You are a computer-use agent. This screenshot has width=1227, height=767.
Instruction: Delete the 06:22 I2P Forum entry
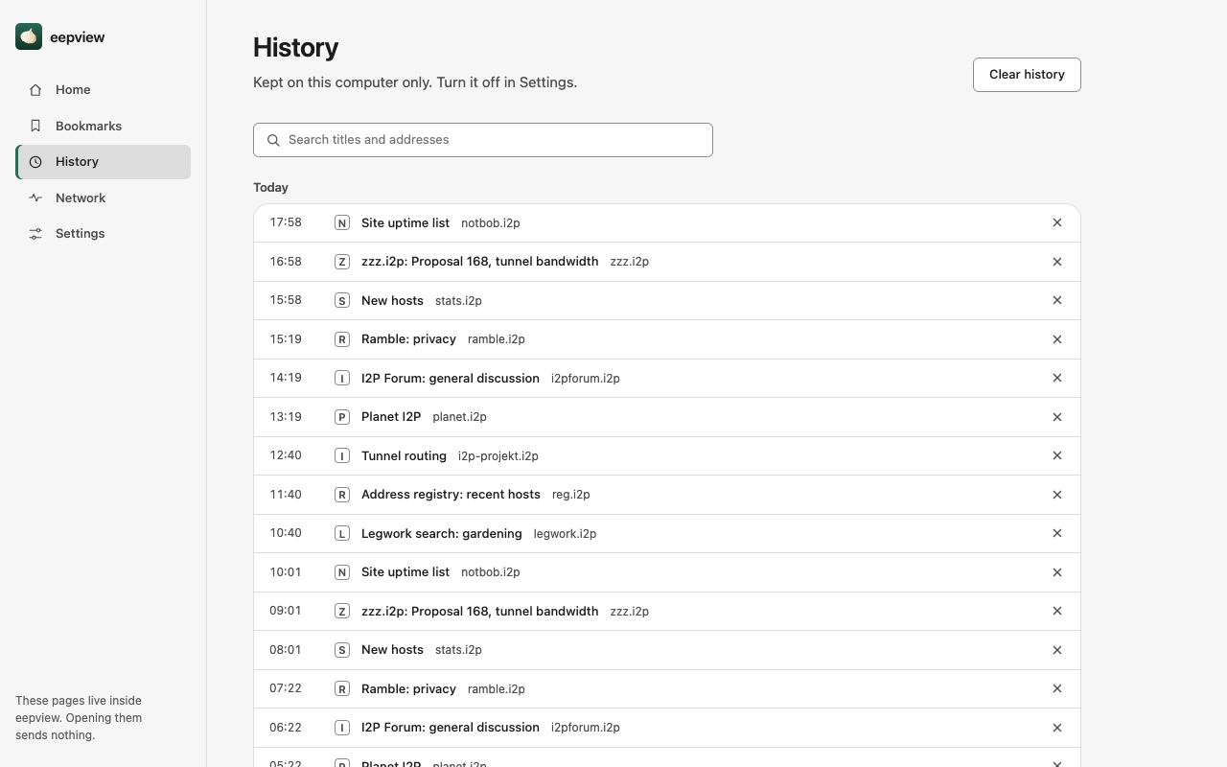(x=1057, y=728)
